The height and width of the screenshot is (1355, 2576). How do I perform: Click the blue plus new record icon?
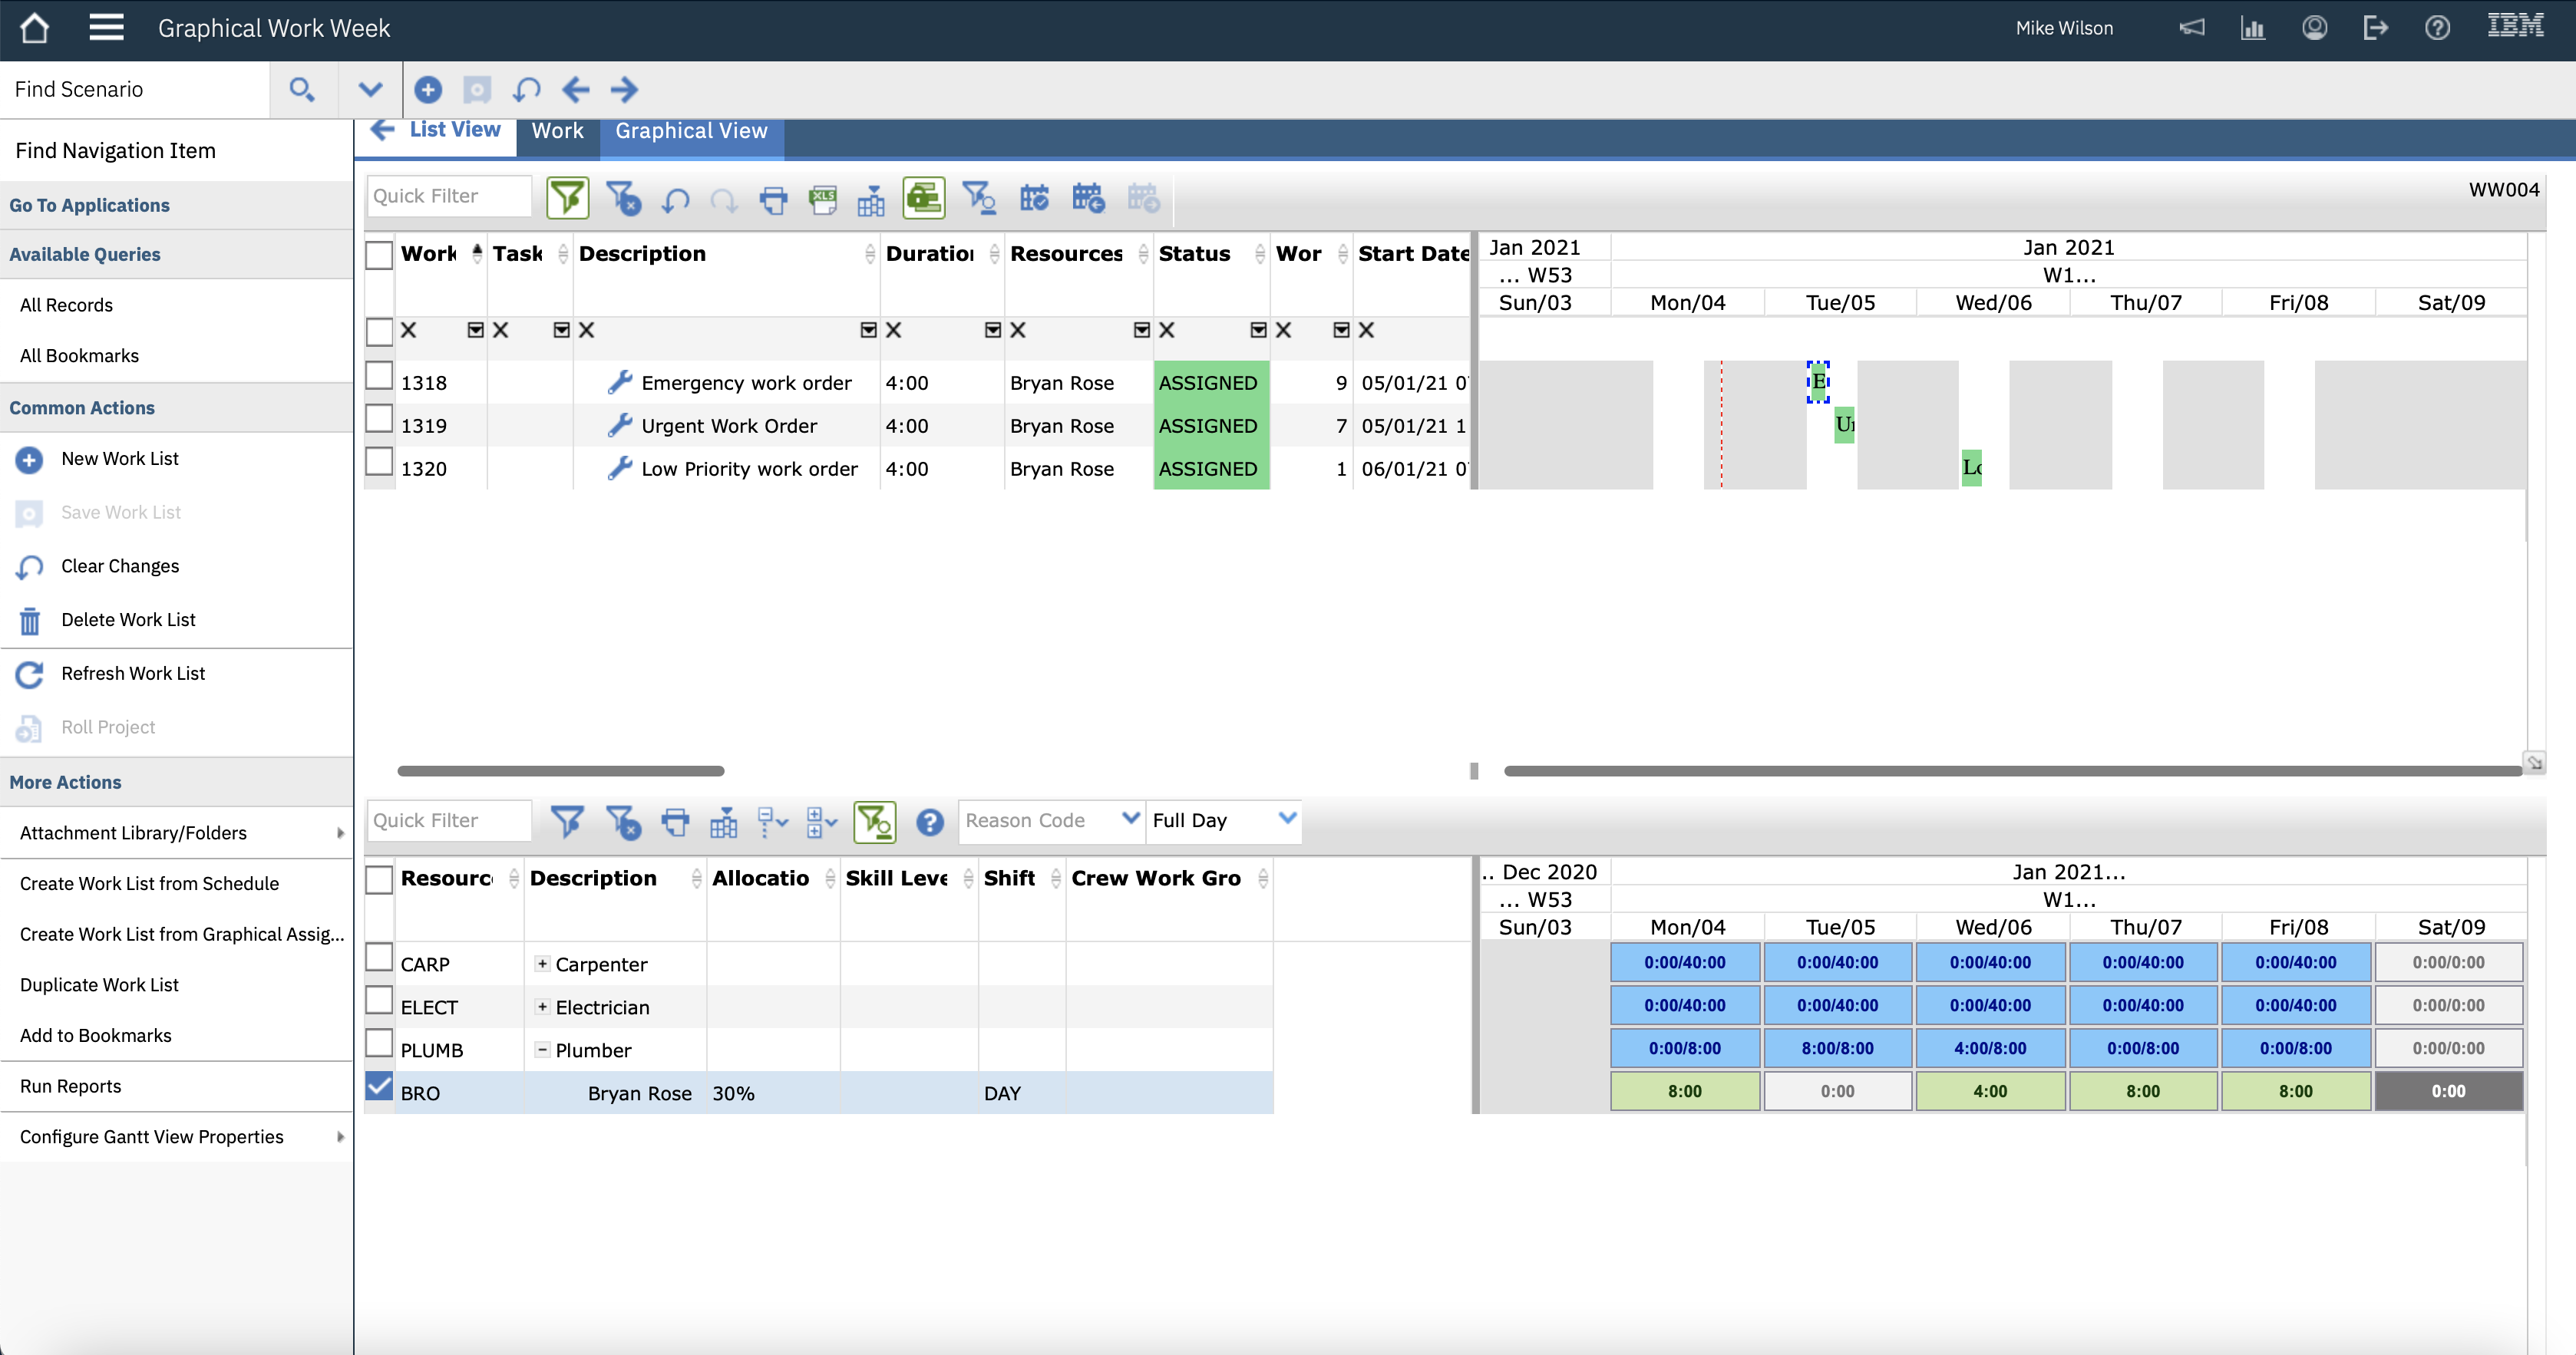(x=428, y=90)
